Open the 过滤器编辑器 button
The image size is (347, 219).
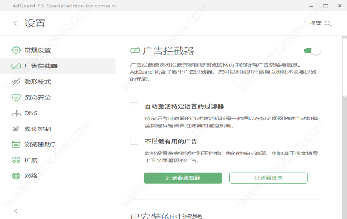(x=183, y=178)
